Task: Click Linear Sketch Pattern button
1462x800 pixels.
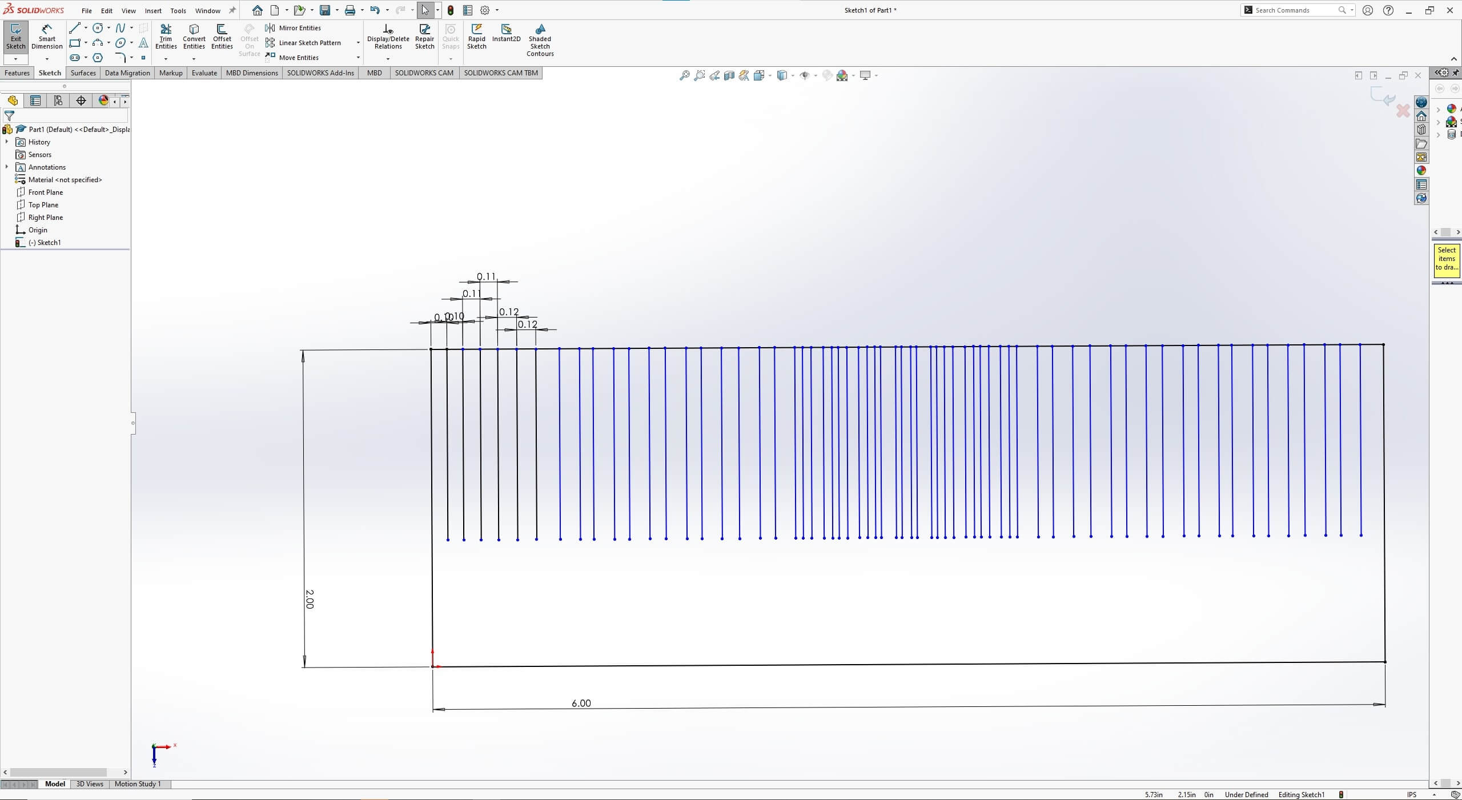Action: click(x=303, y=43)
